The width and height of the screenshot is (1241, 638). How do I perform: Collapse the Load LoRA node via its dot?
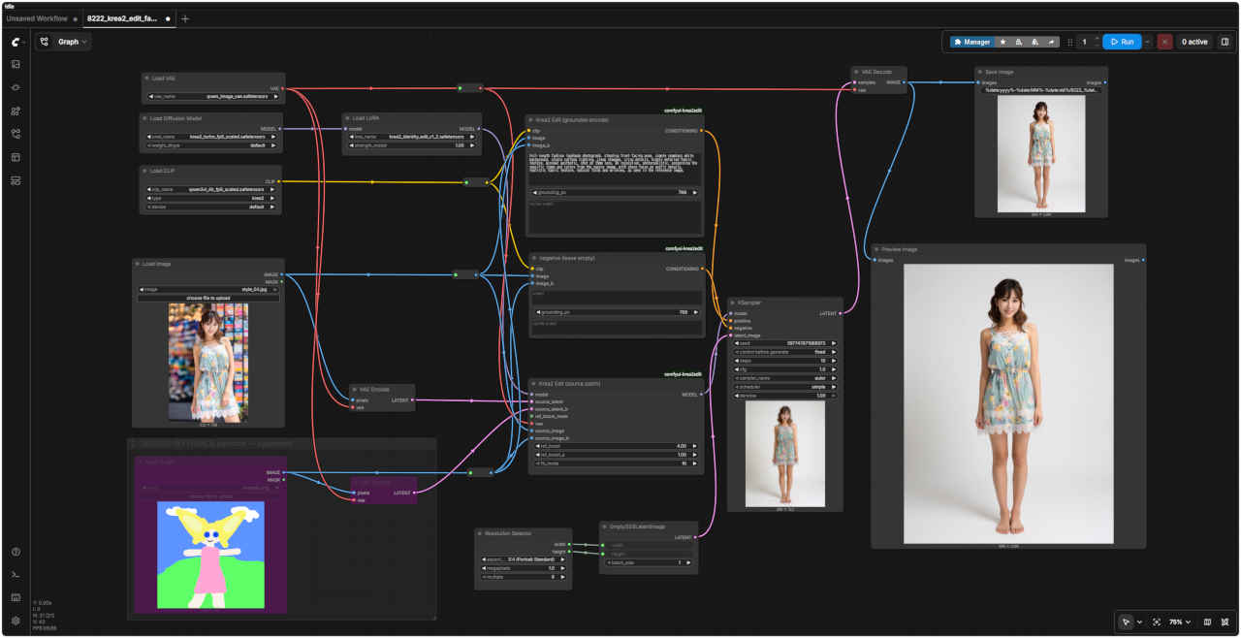(347, 117)
